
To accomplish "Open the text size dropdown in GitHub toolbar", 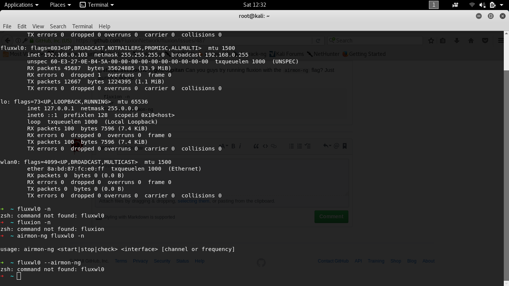I will (x=224, y=146).
